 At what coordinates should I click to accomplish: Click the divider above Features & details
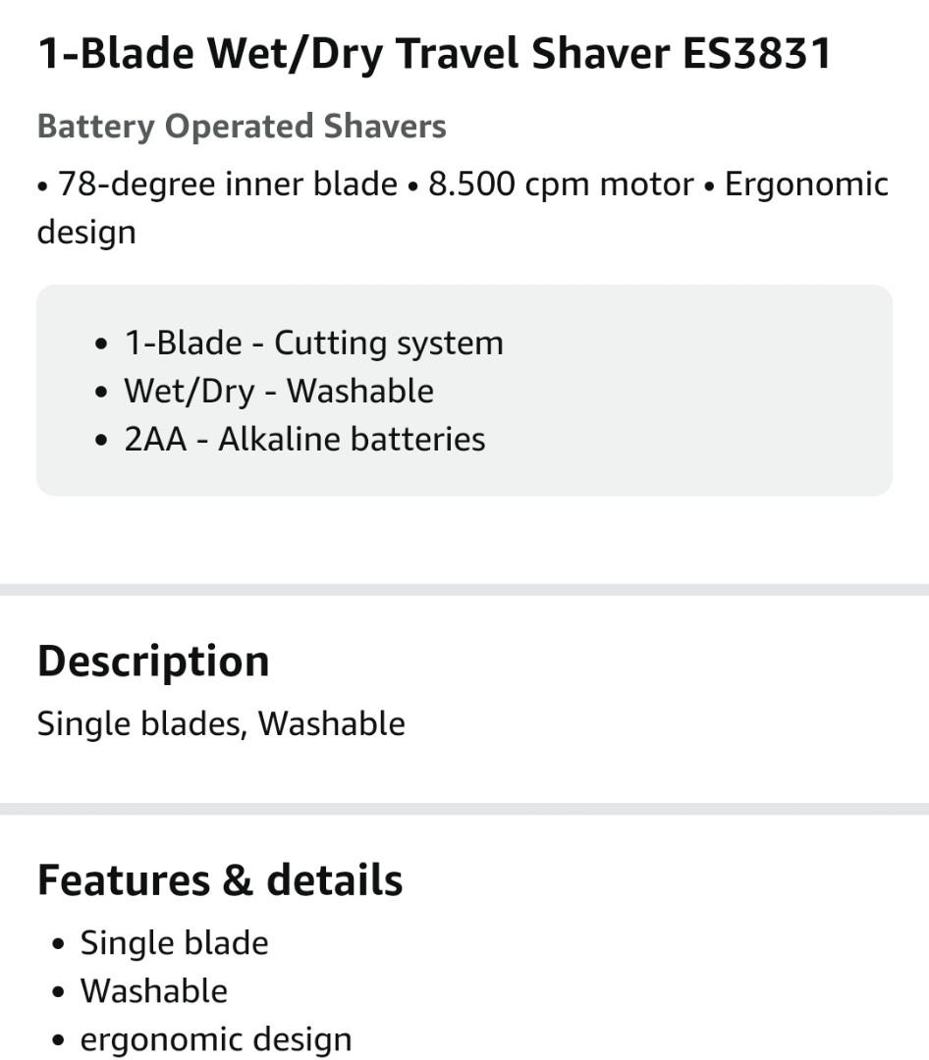pyautogui.click(x=464, y=809)
